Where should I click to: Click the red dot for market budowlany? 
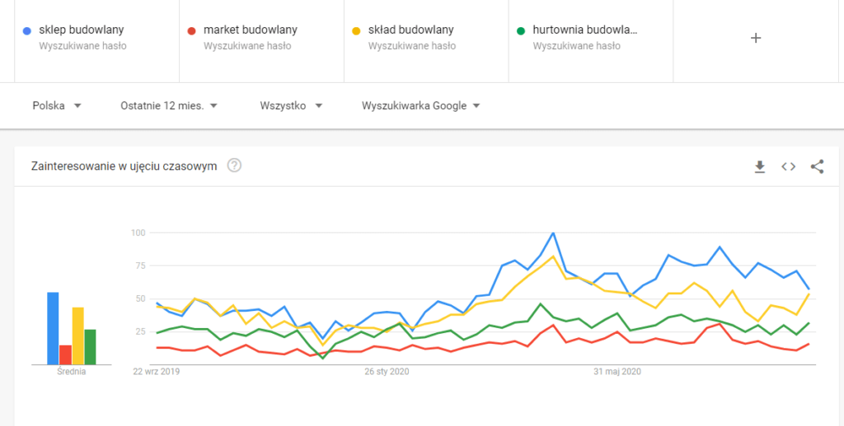tap(191, 31)
